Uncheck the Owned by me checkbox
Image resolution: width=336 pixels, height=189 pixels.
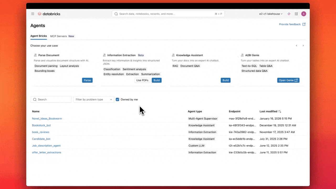[117, 99]
